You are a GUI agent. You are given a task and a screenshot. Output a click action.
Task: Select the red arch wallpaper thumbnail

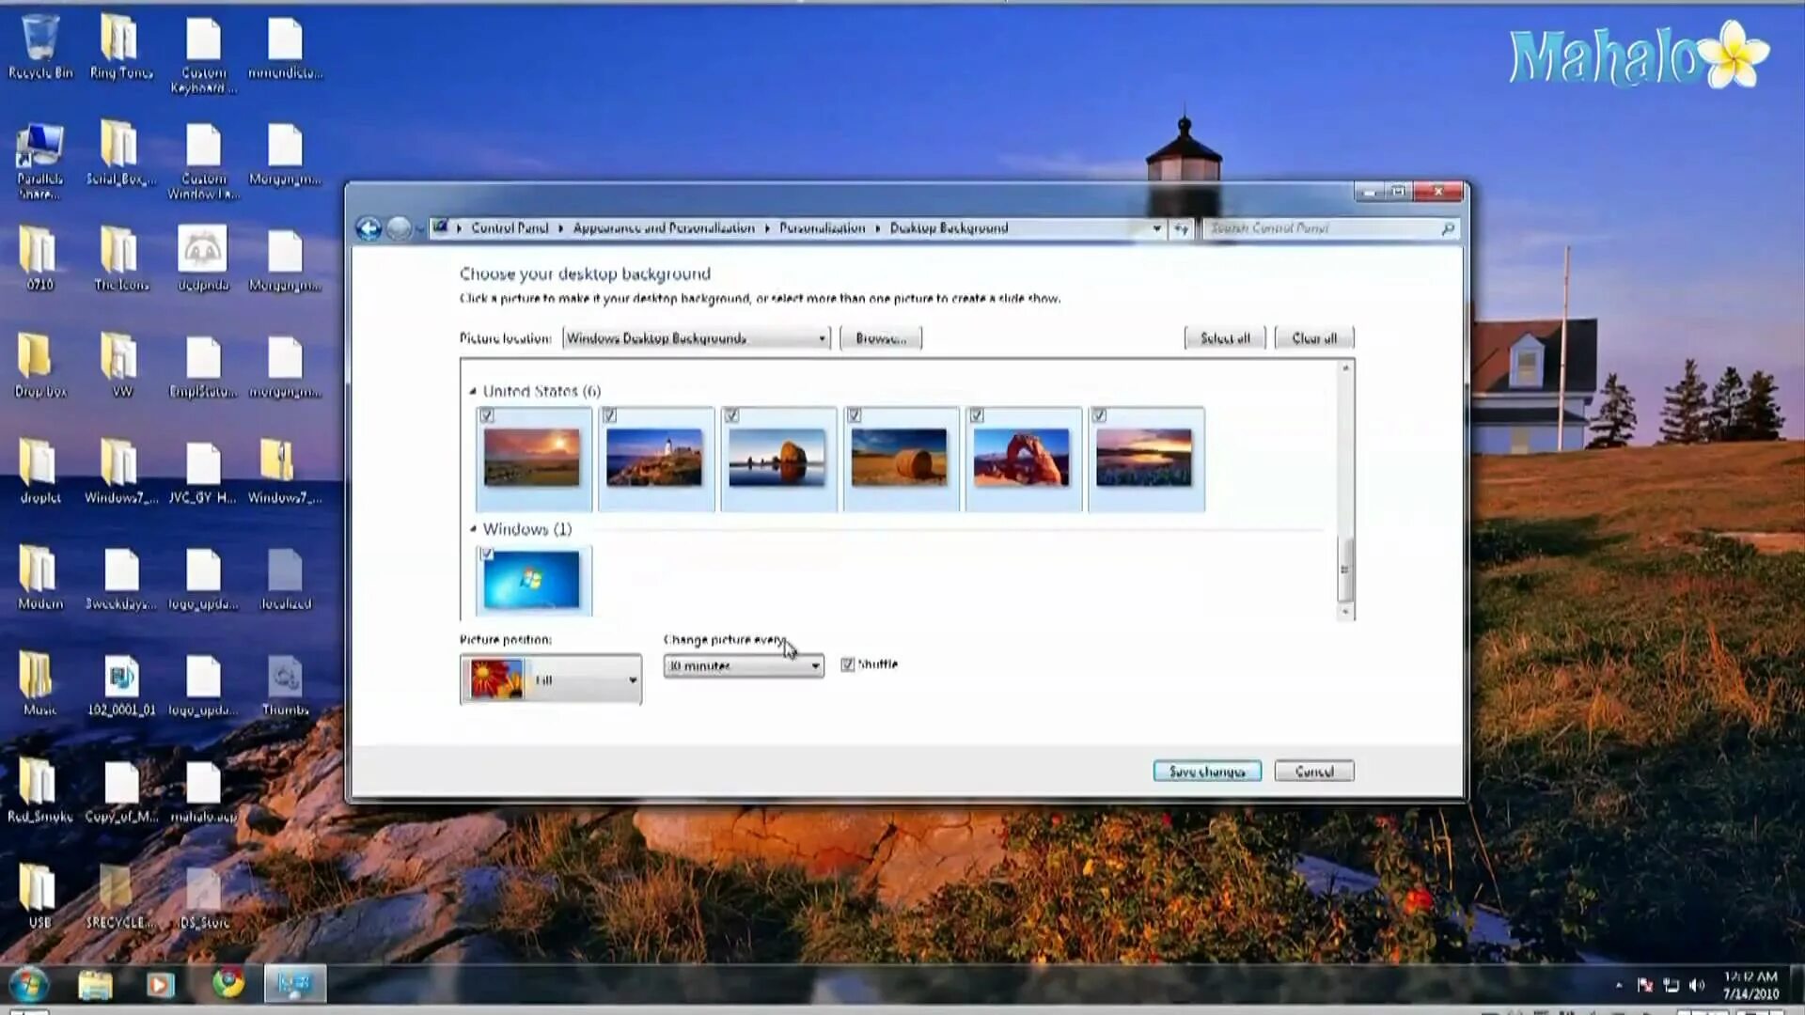coord(1022,458)
